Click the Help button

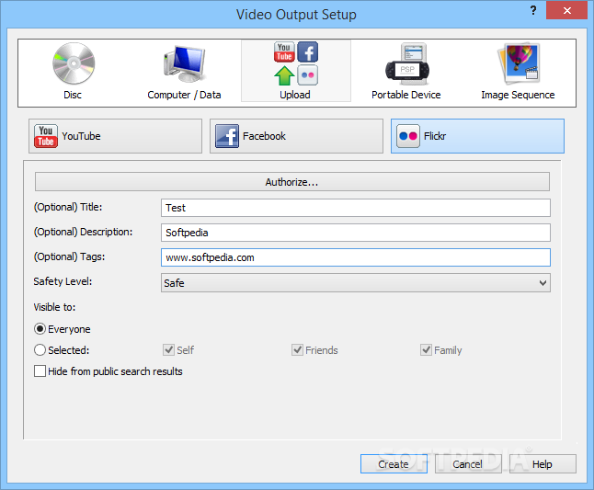[x=543, y=464]
